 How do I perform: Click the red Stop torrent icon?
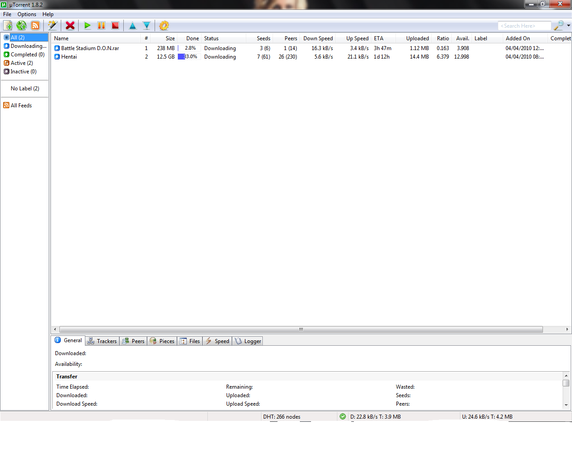[115, 25]
